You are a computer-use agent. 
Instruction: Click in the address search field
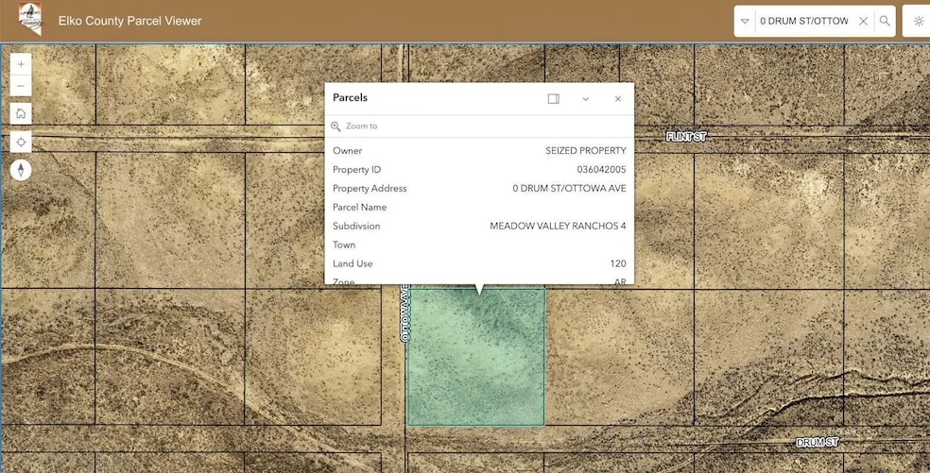pos(803,21)
